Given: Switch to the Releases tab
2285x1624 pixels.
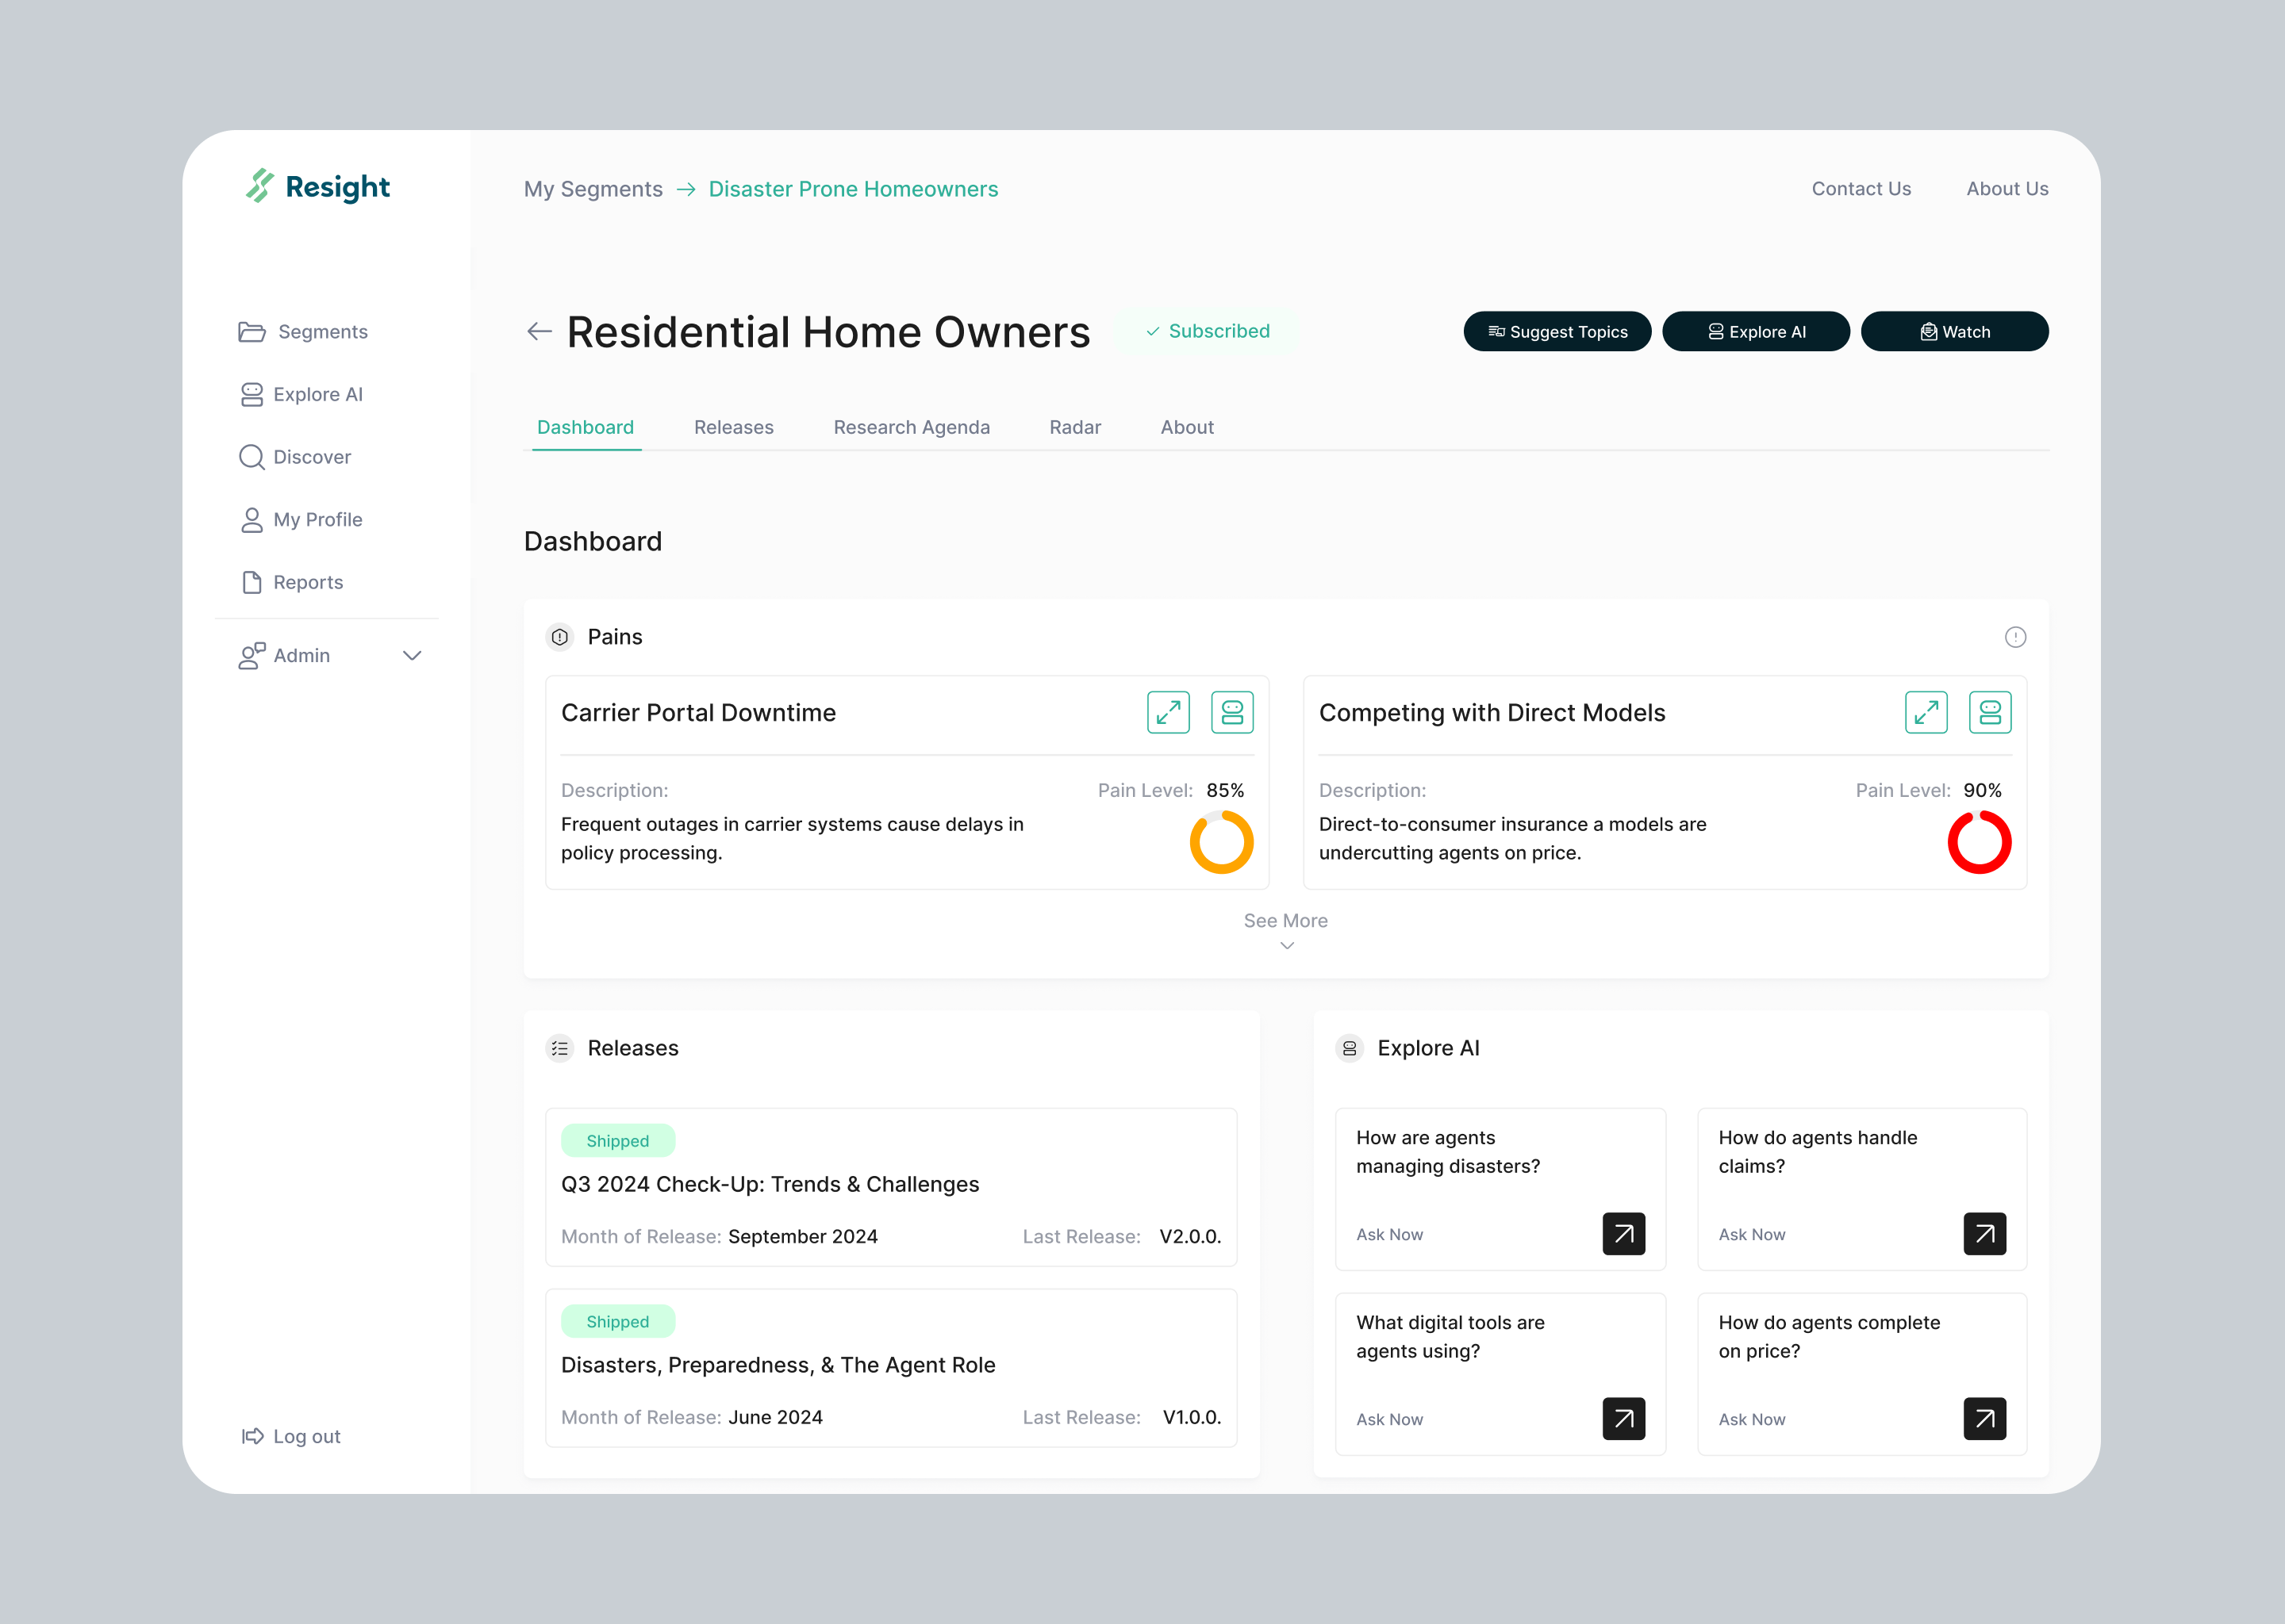Looking at the screenshot, I should 733,427.
